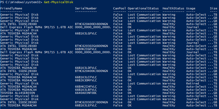Click the PS C:\Windows\system32 prompt
The width and height of the screenshot is (219, 109).
pyautogui.click(x=21, y=2)
